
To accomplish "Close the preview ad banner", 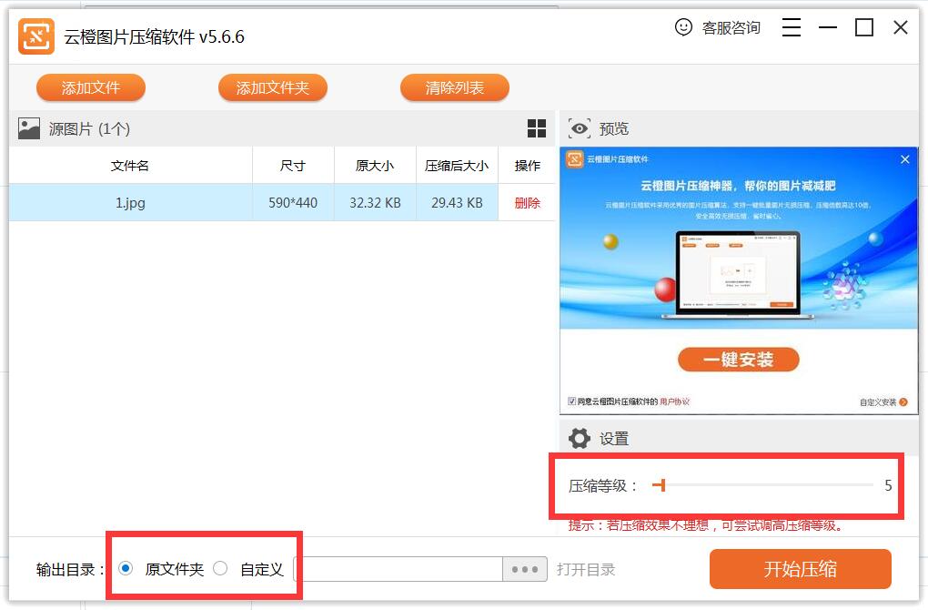I will tap(904, 159).
